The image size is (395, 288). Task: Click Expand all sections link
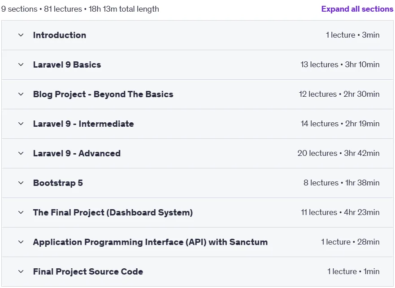pyautogui.click(x=357, y=9)
